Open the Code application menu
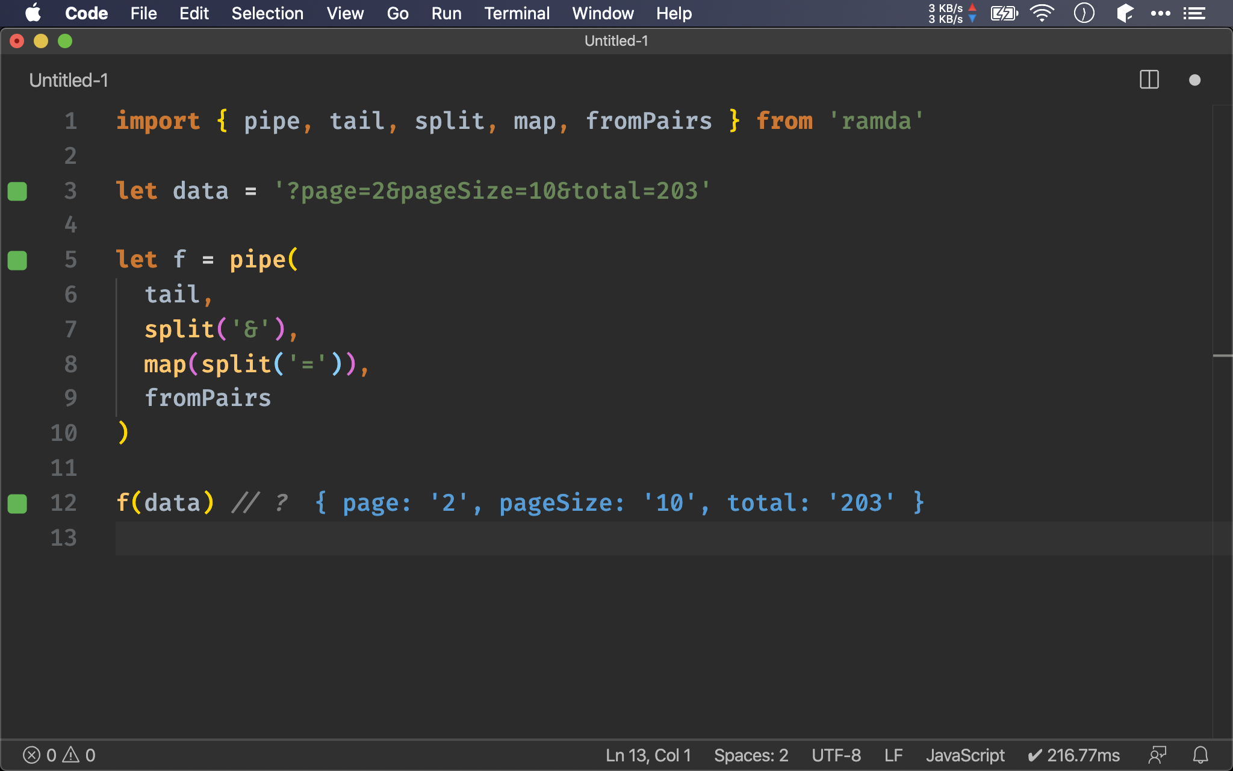1233x771 pixels. [x=86, y=13]
